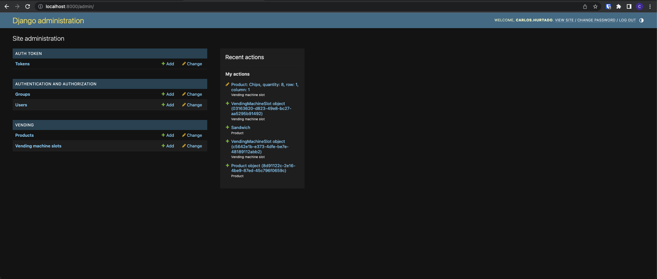Viewport: 657px width, 279px height.
Task: Add a new Group
Action: pos(168,94)
